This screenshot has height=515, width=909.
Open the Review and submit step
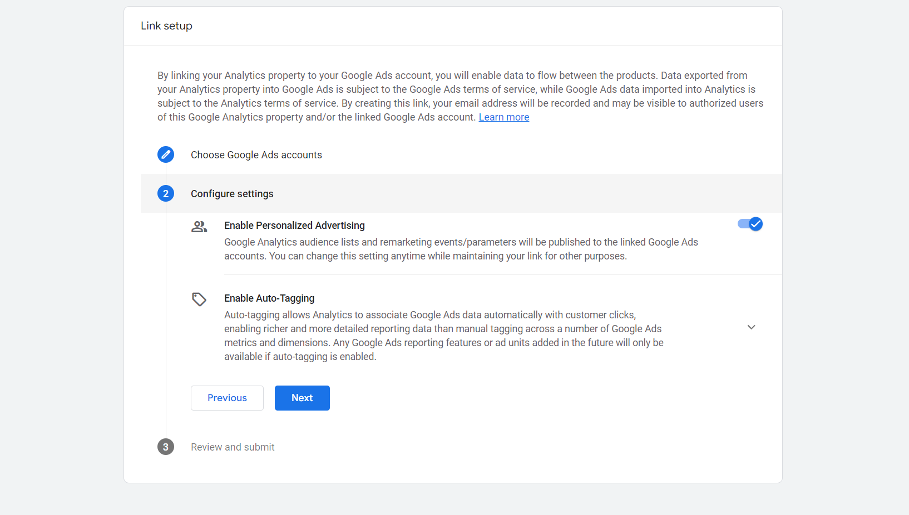[233, 447]
